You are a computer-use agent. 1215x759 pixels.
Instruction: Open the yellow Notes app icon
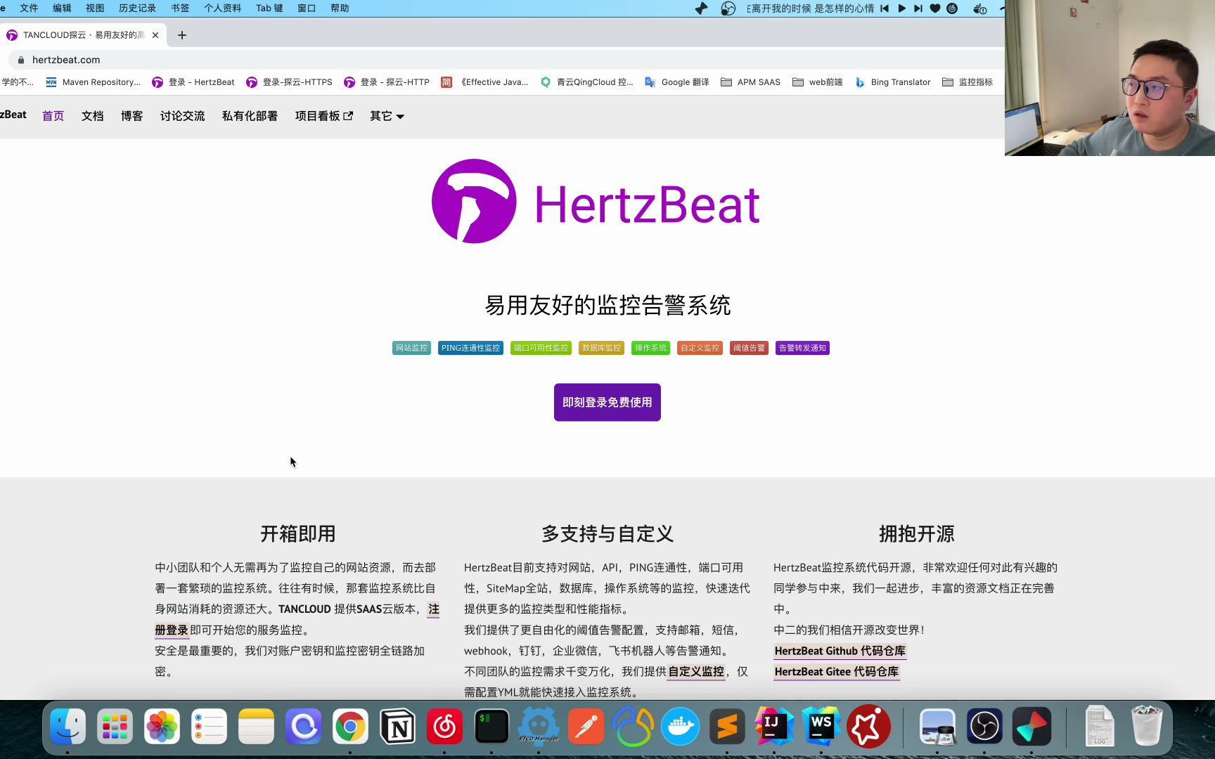(x=256, y=727)
